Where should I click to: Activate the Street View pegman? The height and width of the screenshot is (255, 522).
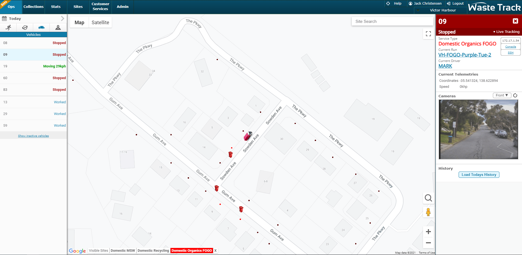click(x=428, y=212)
